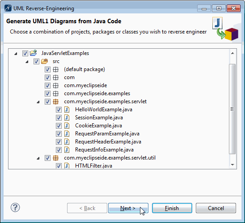Toggle the HTMLFilter.java checkbox

(x=59, y=166)
